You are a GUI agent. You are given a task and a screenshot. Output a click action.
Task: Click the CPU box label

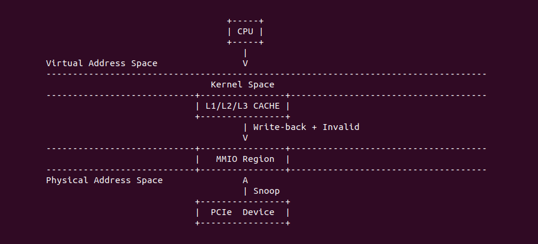tap(245, 31)
